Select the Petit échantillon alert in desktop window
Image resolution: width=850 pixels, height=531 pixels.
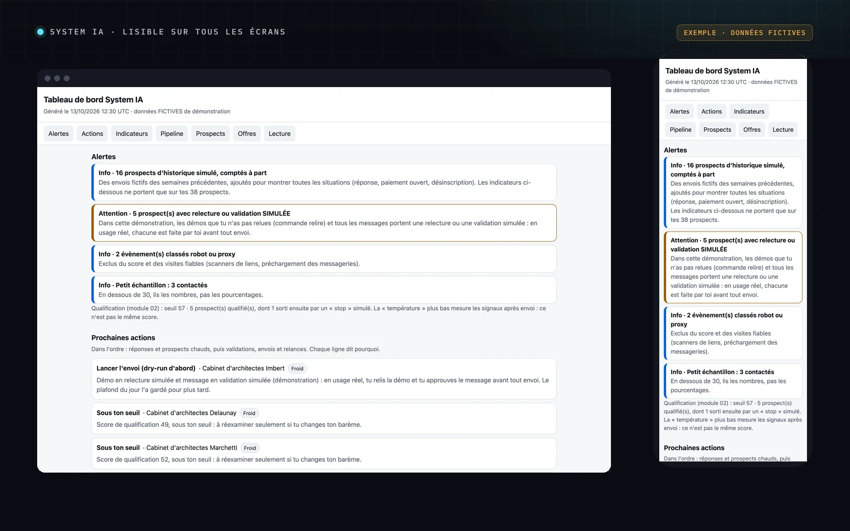click(x=324, y=290)
